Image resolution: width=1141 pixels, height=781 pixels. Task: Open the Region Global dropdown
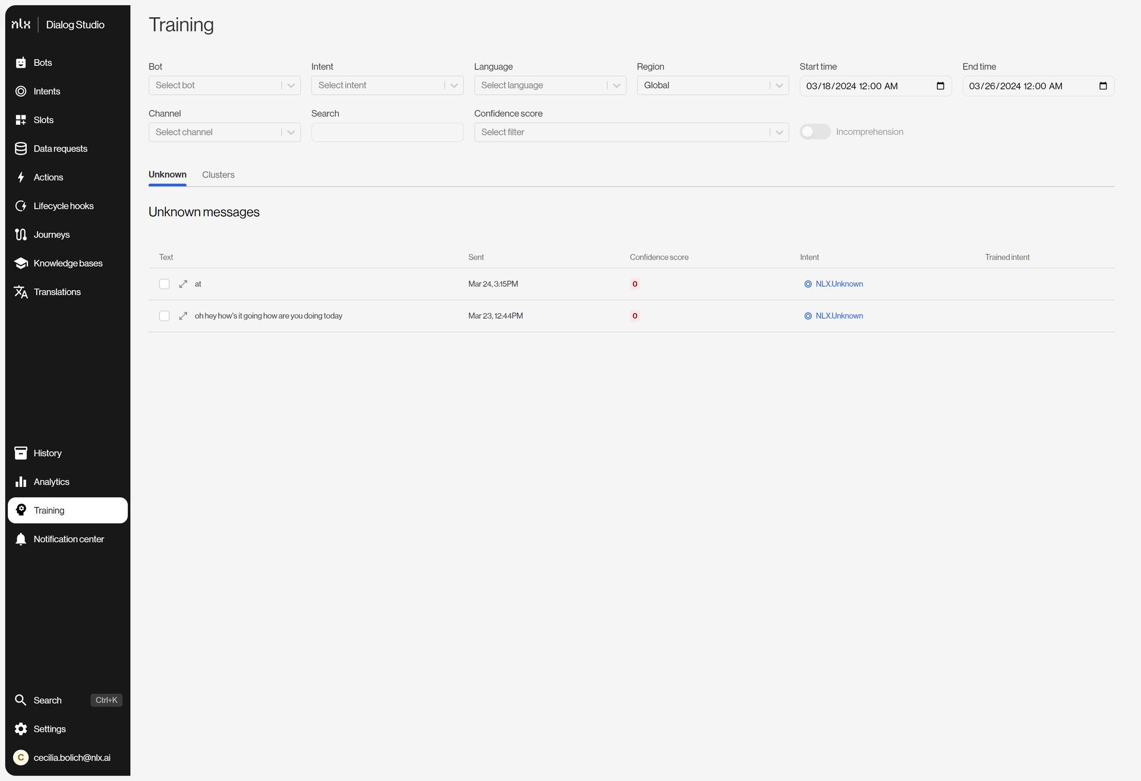712,86
